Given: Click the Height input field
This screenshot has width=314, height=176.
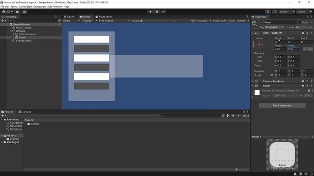Looking at the screenshot, I should click(x=293, y=49).
